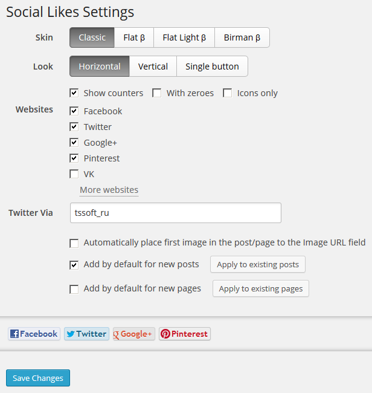Click the Facebook share button icon

click(15, 334)
